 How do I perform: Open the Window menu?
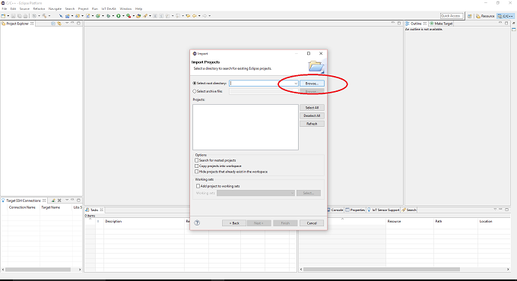pos(125,9)
